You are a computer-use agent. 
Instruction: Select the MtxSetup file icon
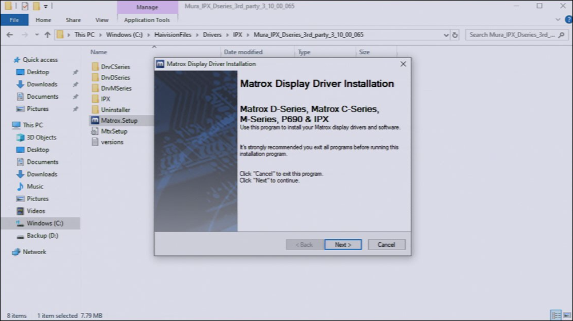96,131
